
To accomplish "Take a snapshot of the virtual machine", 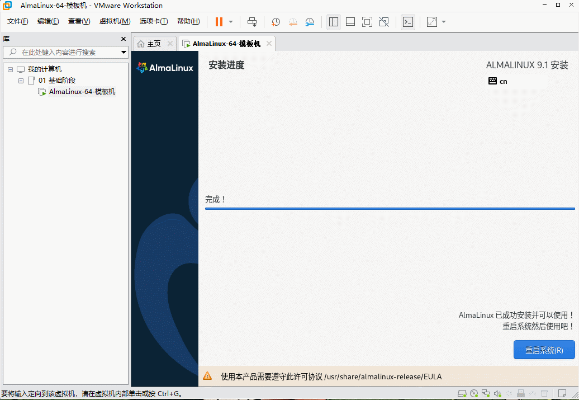I will pos(275,22).
